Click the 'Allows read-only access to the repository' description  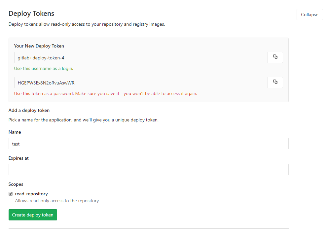tap(57, 201)
